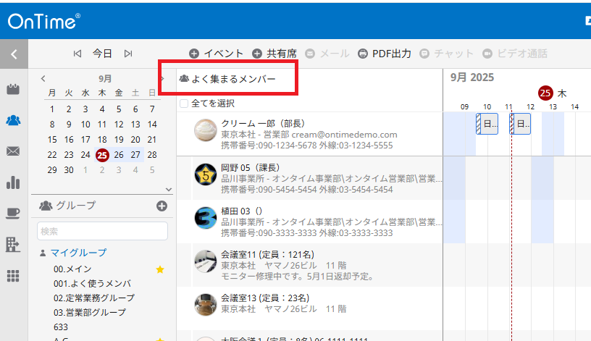Click the イベント add event button
This screenshot has width=591, height=341.
coord(217,54)
